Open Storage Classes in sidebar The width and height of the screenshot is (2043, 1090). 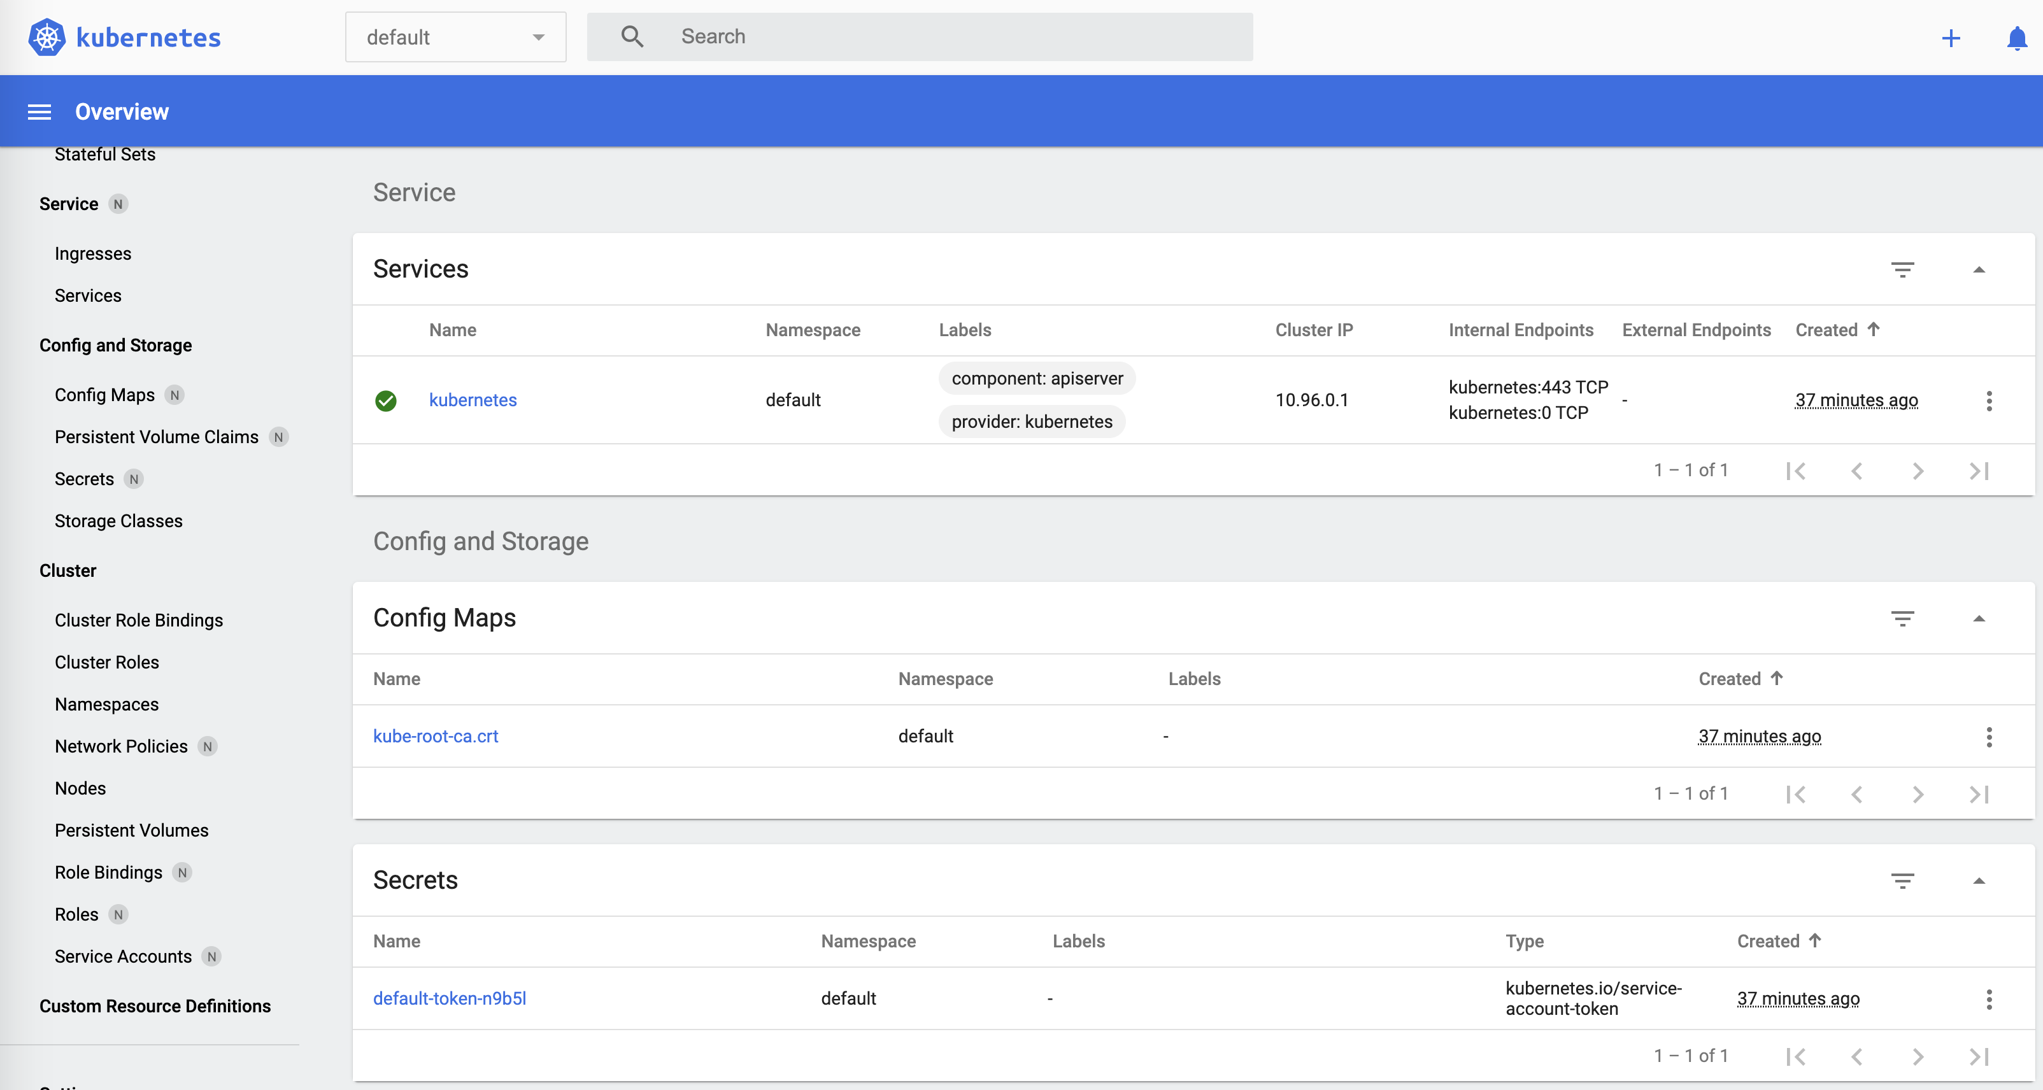point(118,521)
